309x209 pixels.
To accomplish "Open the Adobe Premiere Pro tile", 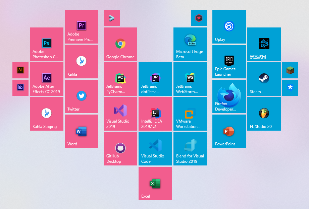I will (x=82, y=27).
